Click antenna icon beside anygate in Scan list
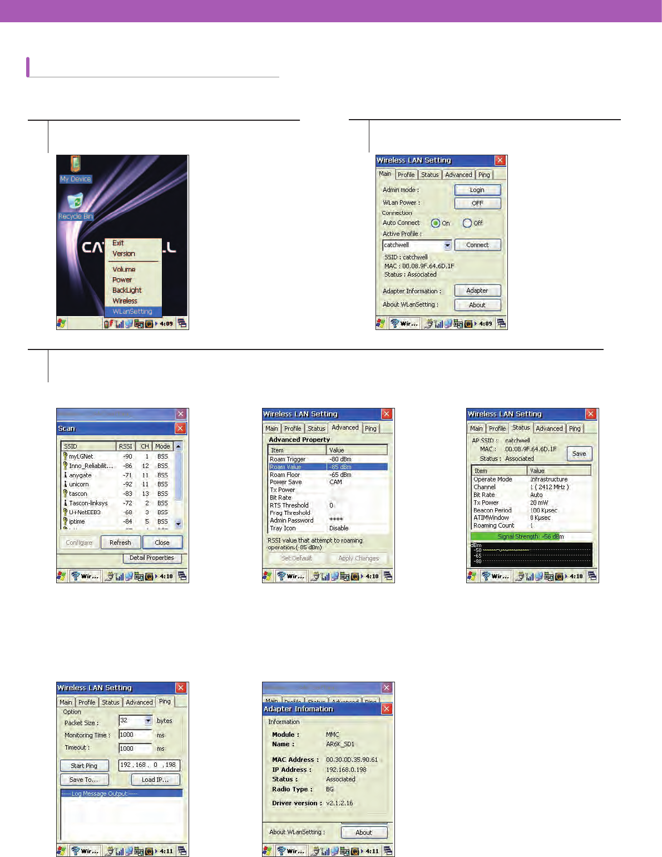The image size is (662, 857). (65, 475)
